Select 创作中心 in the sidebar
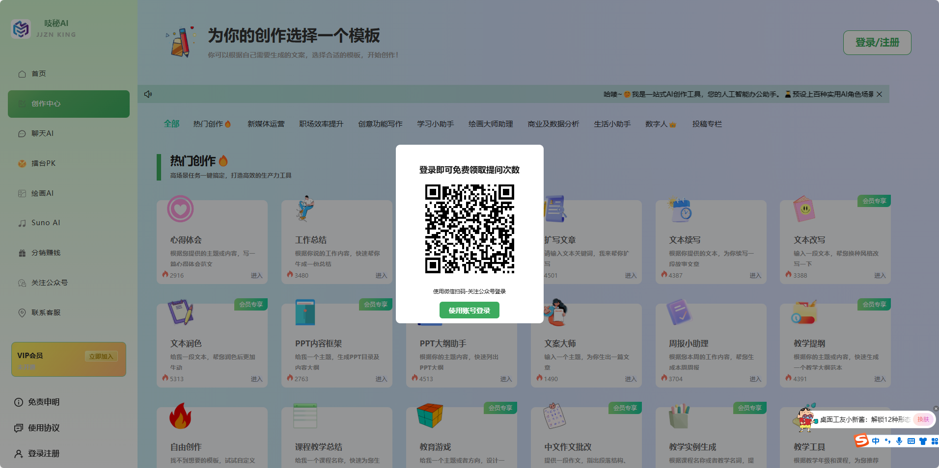The width and height of the screenshot is (939, 468). (69, 104)
